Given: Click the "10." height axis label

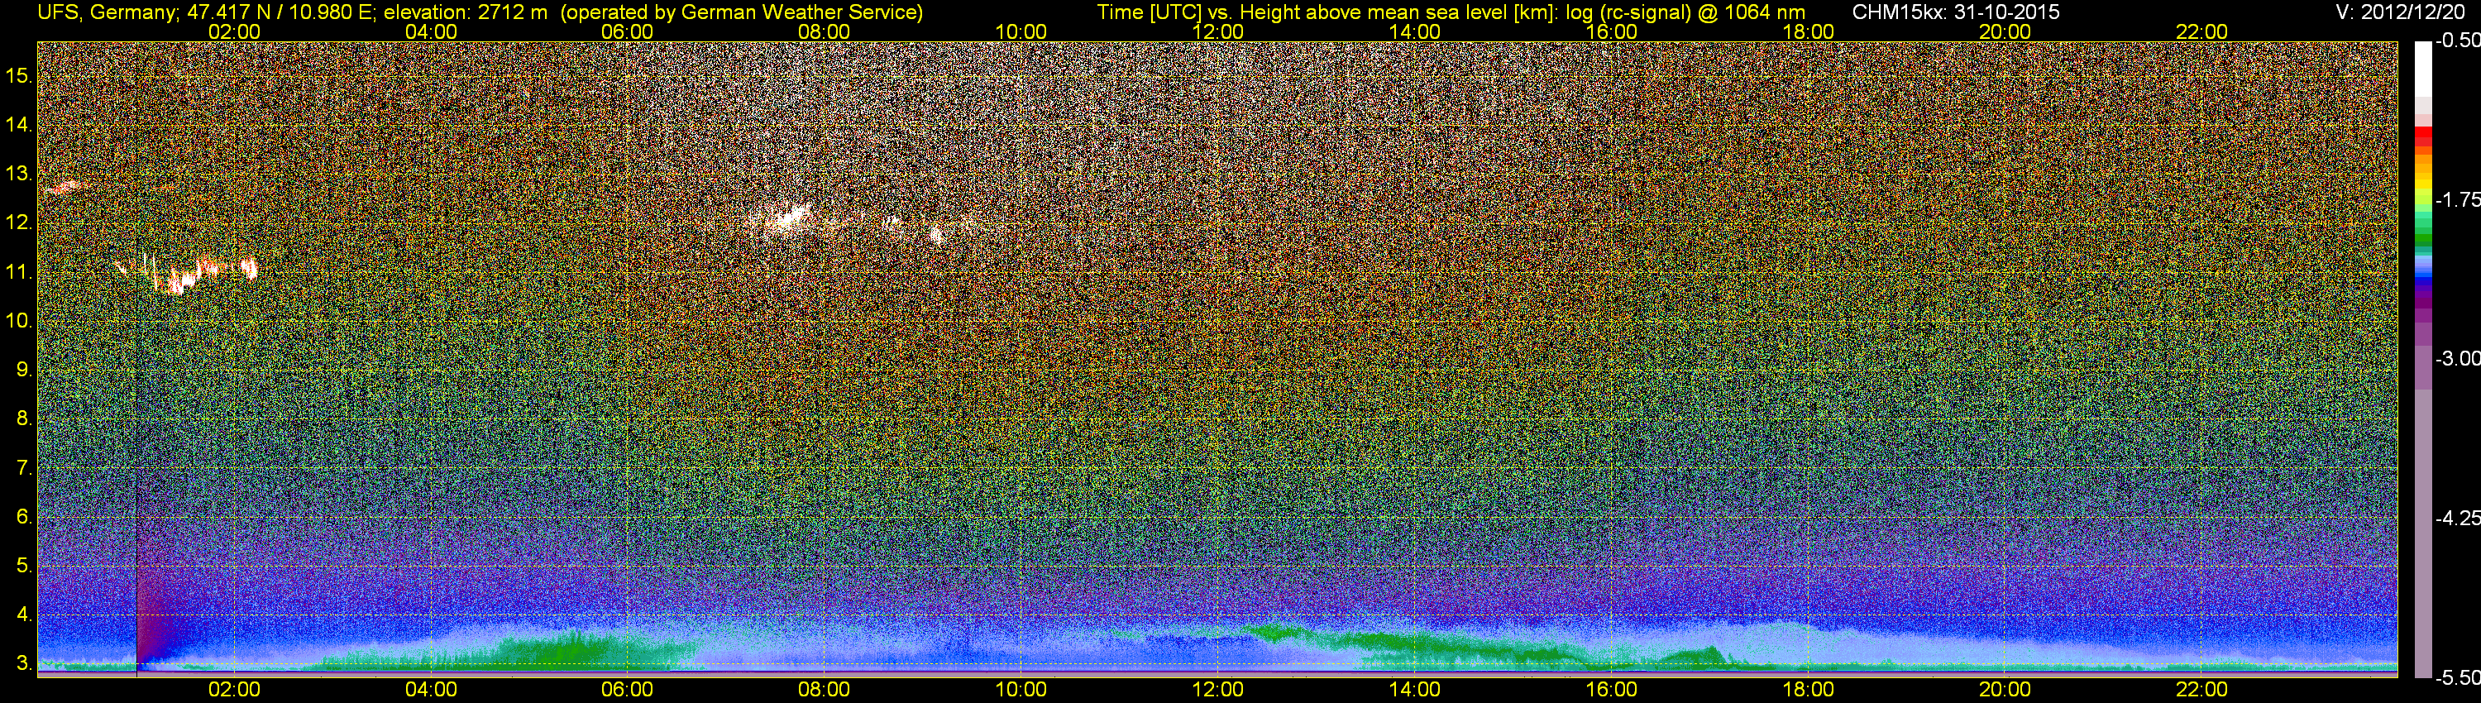Looking at the screenshot, I should coord(19,321).
